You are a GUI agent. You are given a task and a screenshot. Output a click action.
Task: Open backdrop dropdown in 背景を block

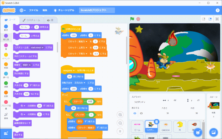click(x=27, y=65)
